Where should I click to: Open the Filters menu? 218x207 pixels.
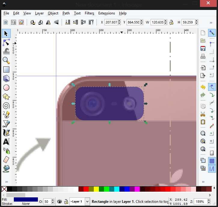coord(89,13)
